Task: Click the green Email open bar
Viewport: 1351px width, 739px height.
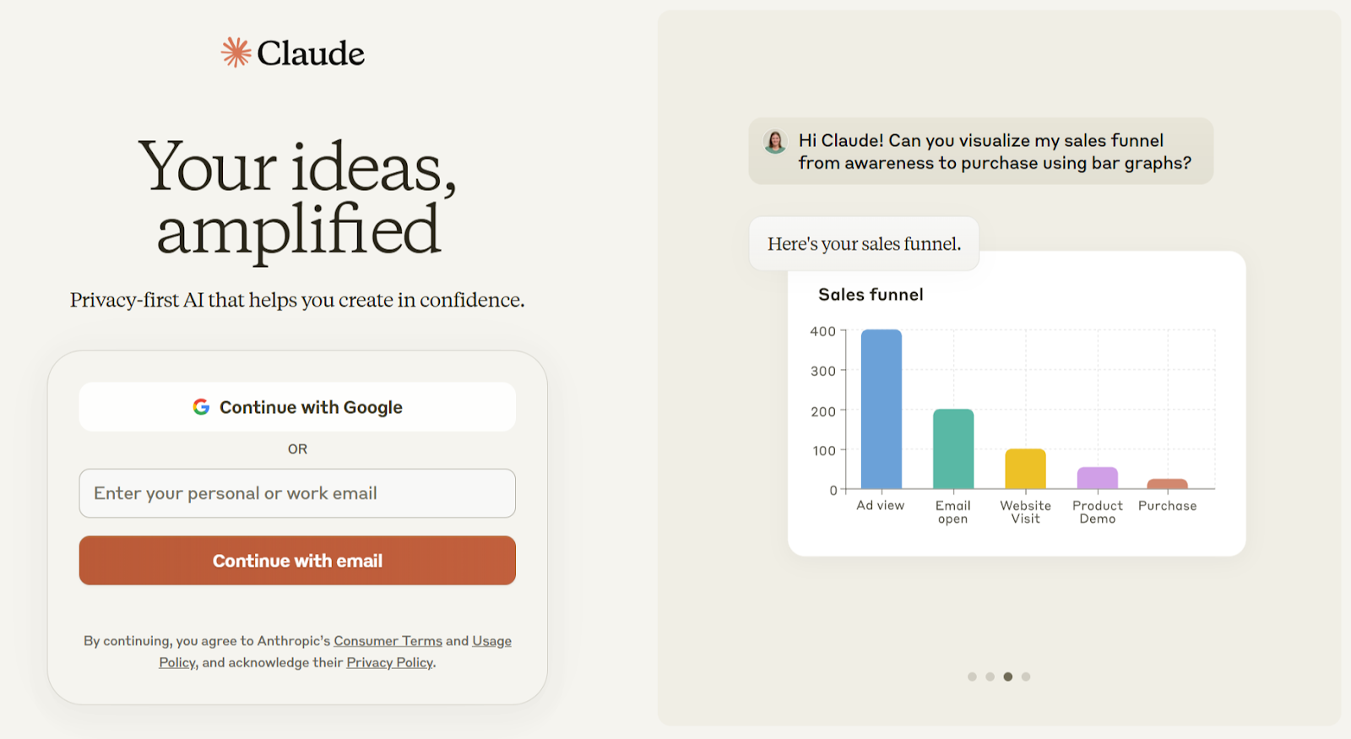Action: [953, 448]
